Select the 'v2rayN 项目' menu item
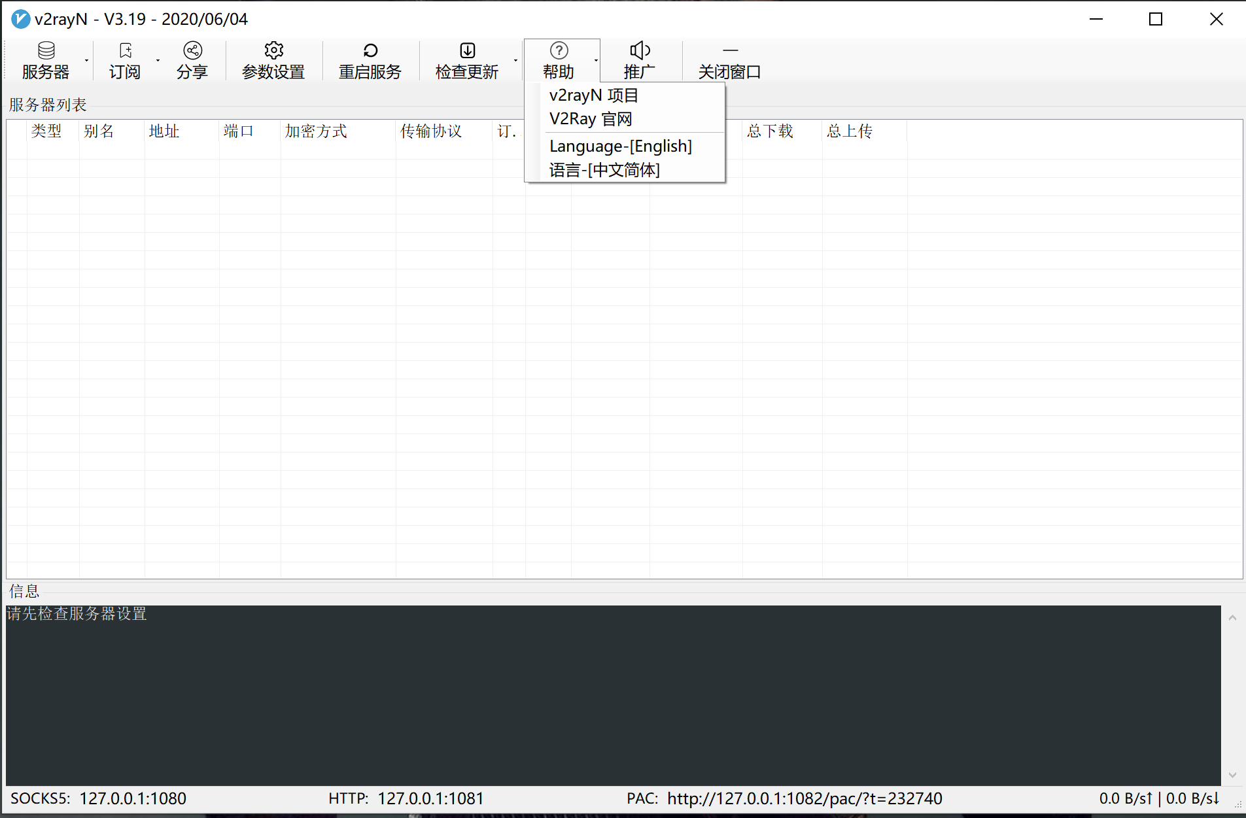The height and width of the screenshot is (818, 1246). (593, 95)
